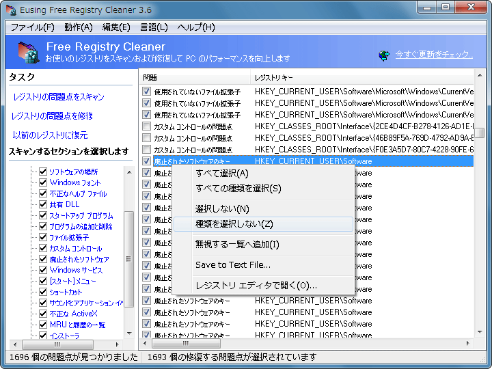Click results list scroll down arrow
This screenshot has width=492, height=369.
pyautogui.click(x=480, y=332)
